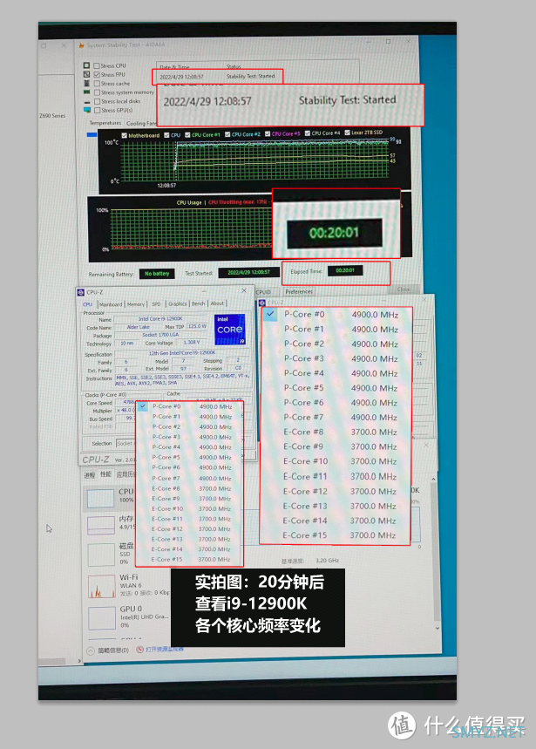Click the 简略信息 collapse arrow icon

point(91,650)
